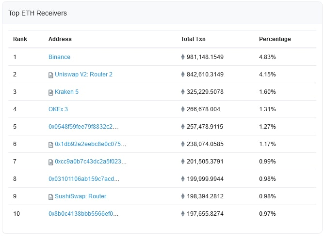Click contract icon beside SushiSwap: Router
The height and width of the screenshot is (237, 325).
[x=51, y=197]
